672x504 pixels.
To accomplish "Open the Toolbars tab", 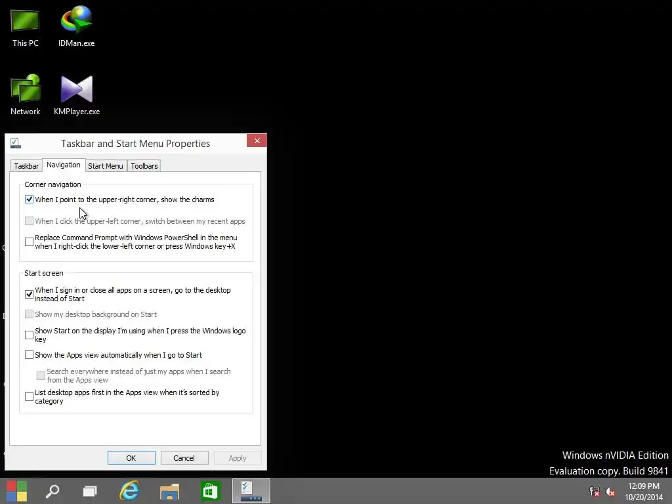I will 144,166.
